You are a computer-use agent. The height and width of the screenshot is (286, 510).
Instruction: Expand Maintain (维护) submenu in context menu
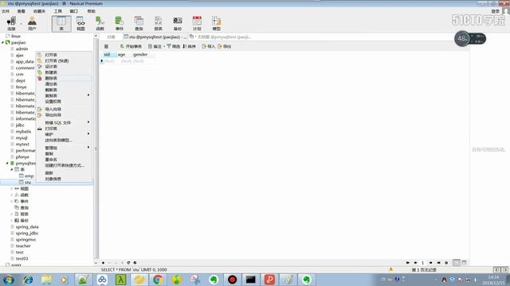tap(64, 134)
